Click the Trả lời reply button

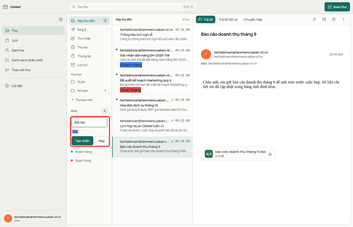205,19
